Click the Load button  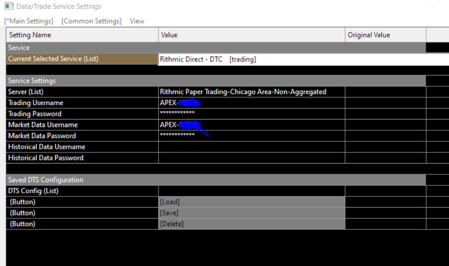(252, 202)
